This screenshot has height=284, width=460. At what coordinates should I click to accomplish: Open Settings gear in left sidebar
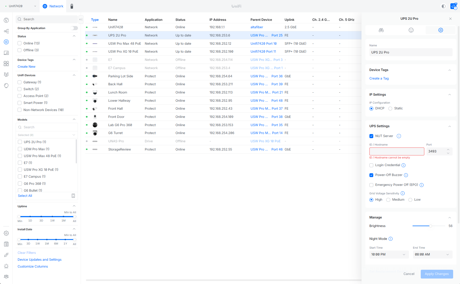coord(6,233)
